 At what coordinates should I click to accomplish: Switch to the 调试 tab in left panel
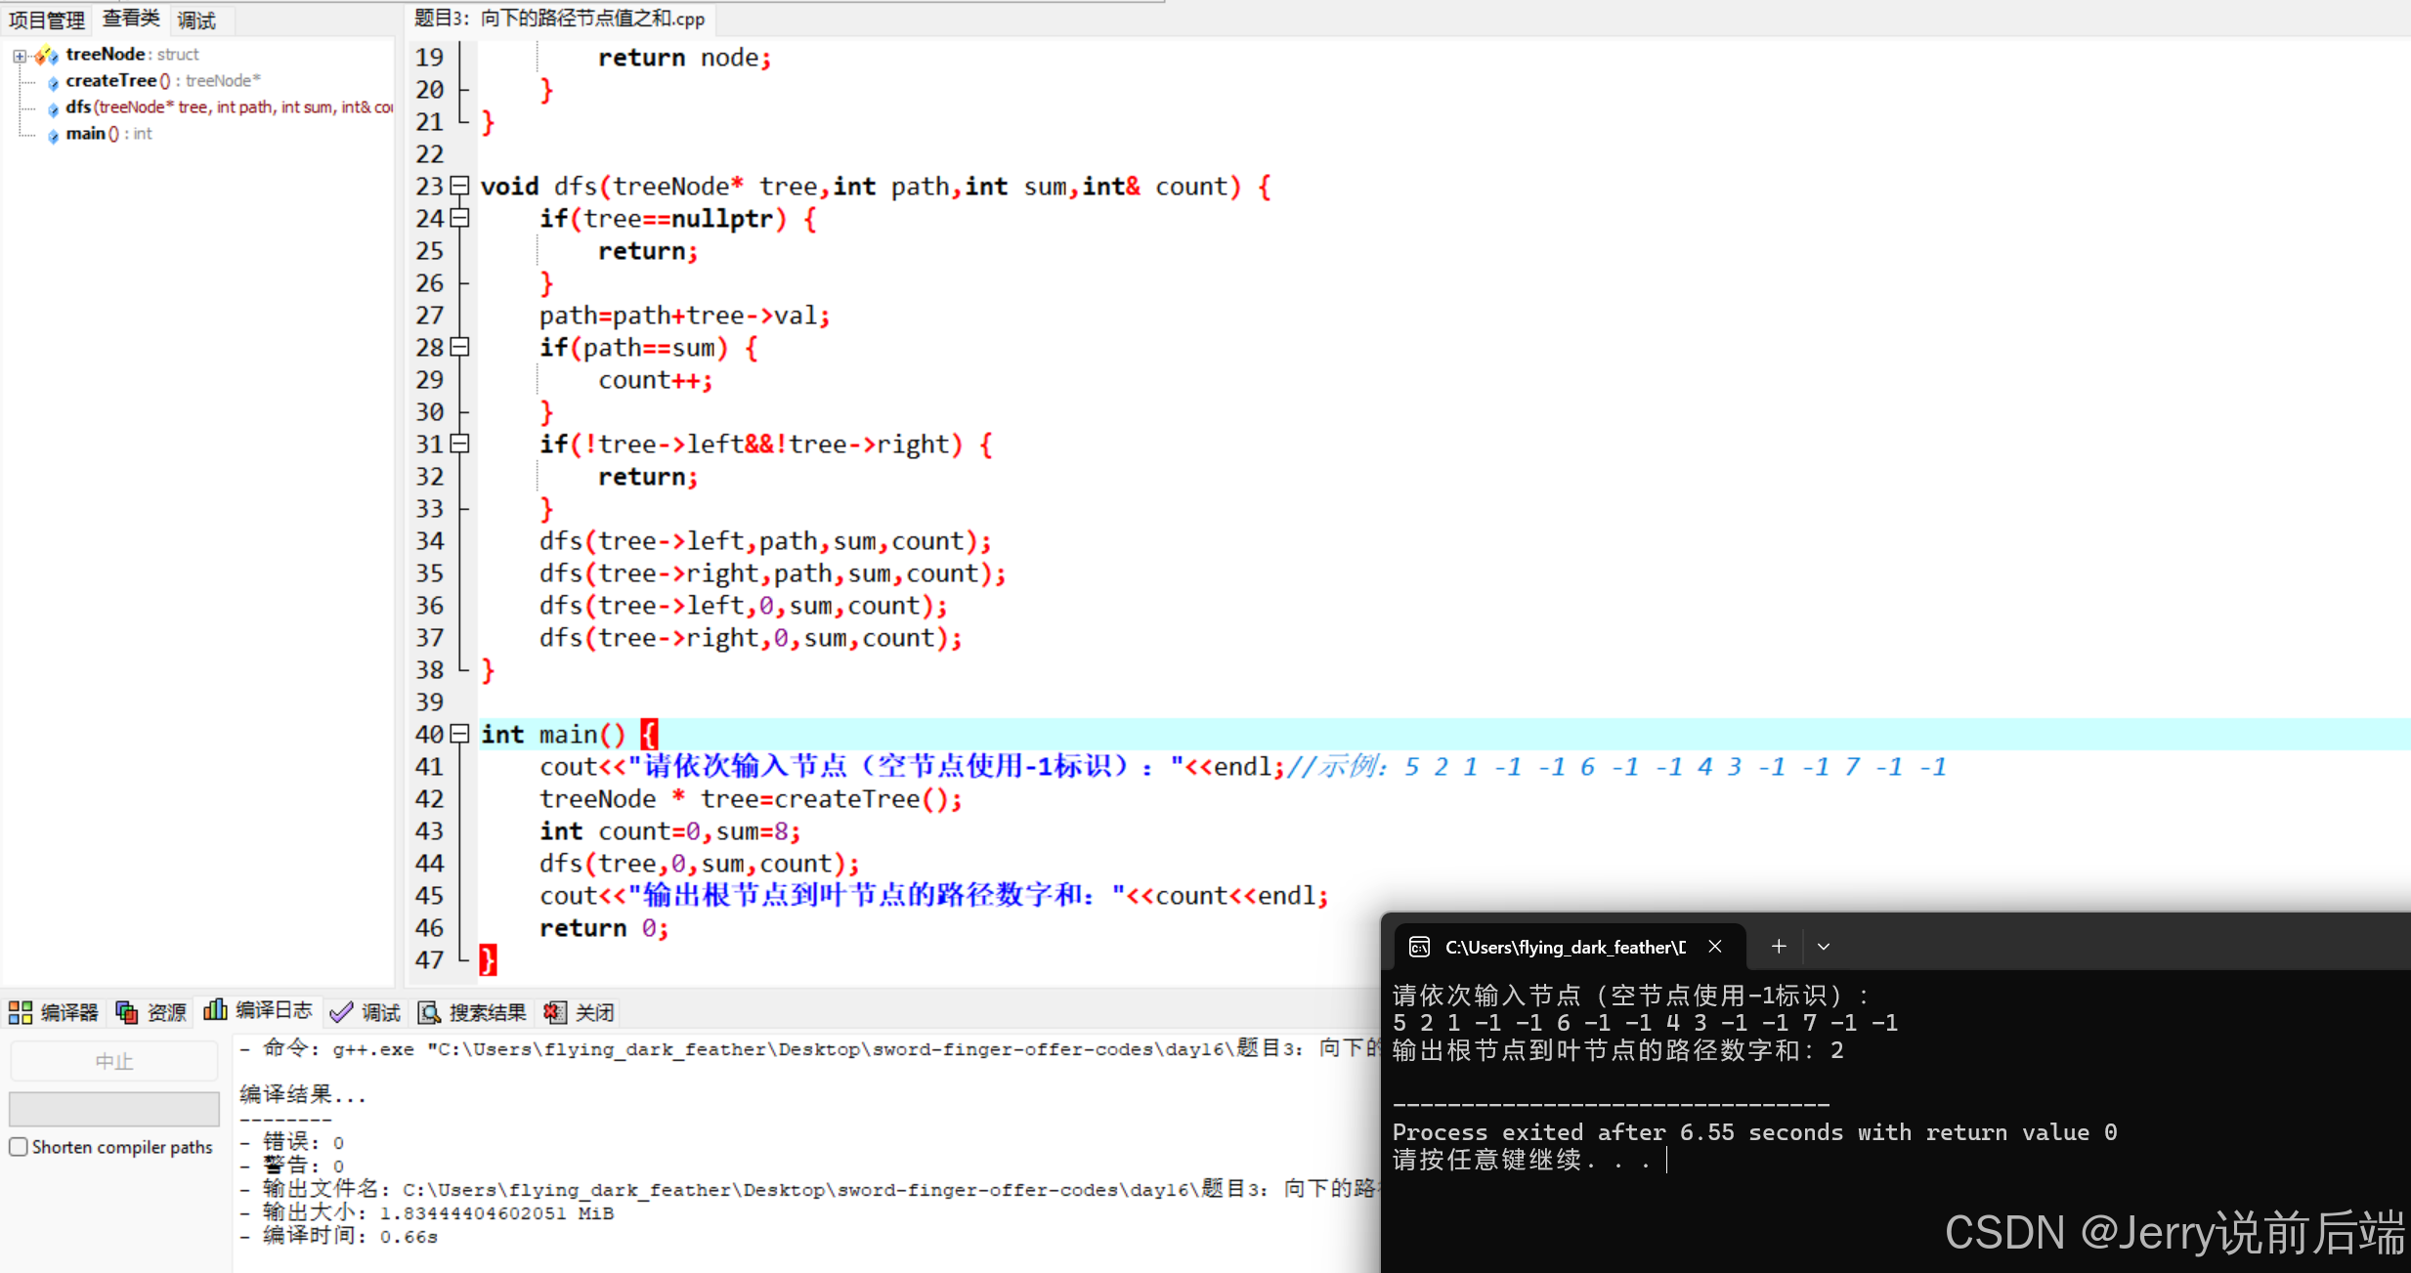tap(196, 20)
